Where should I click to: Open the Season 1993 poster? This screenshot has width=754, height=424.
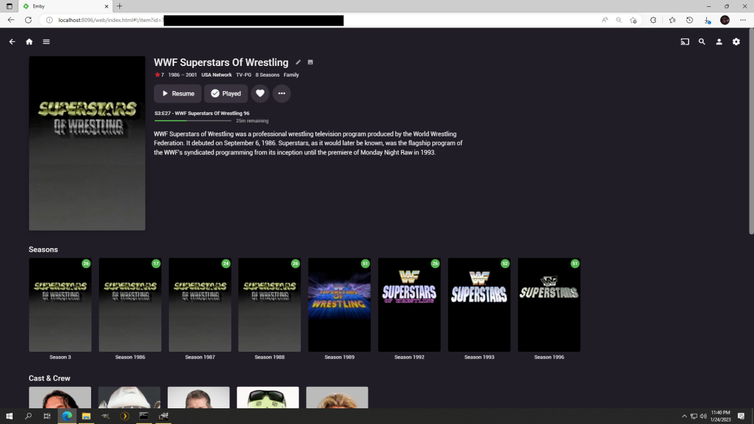tap(479, 305)
